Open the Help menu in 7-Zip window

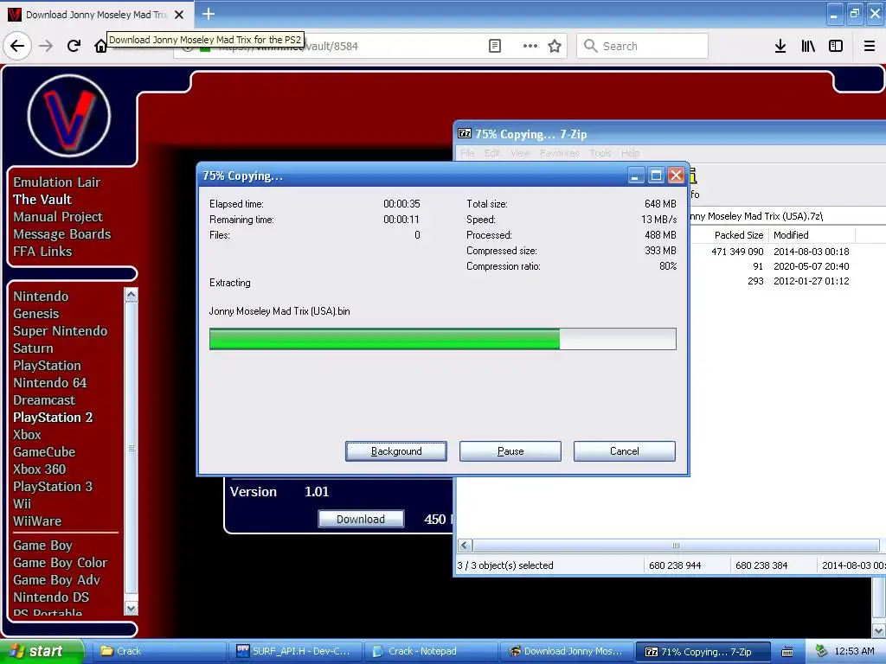tap(630, 153)
